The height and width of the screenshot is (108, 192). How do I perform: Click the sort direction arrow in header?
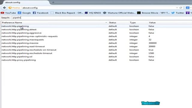pyautogui.click(x=106, y=22)
